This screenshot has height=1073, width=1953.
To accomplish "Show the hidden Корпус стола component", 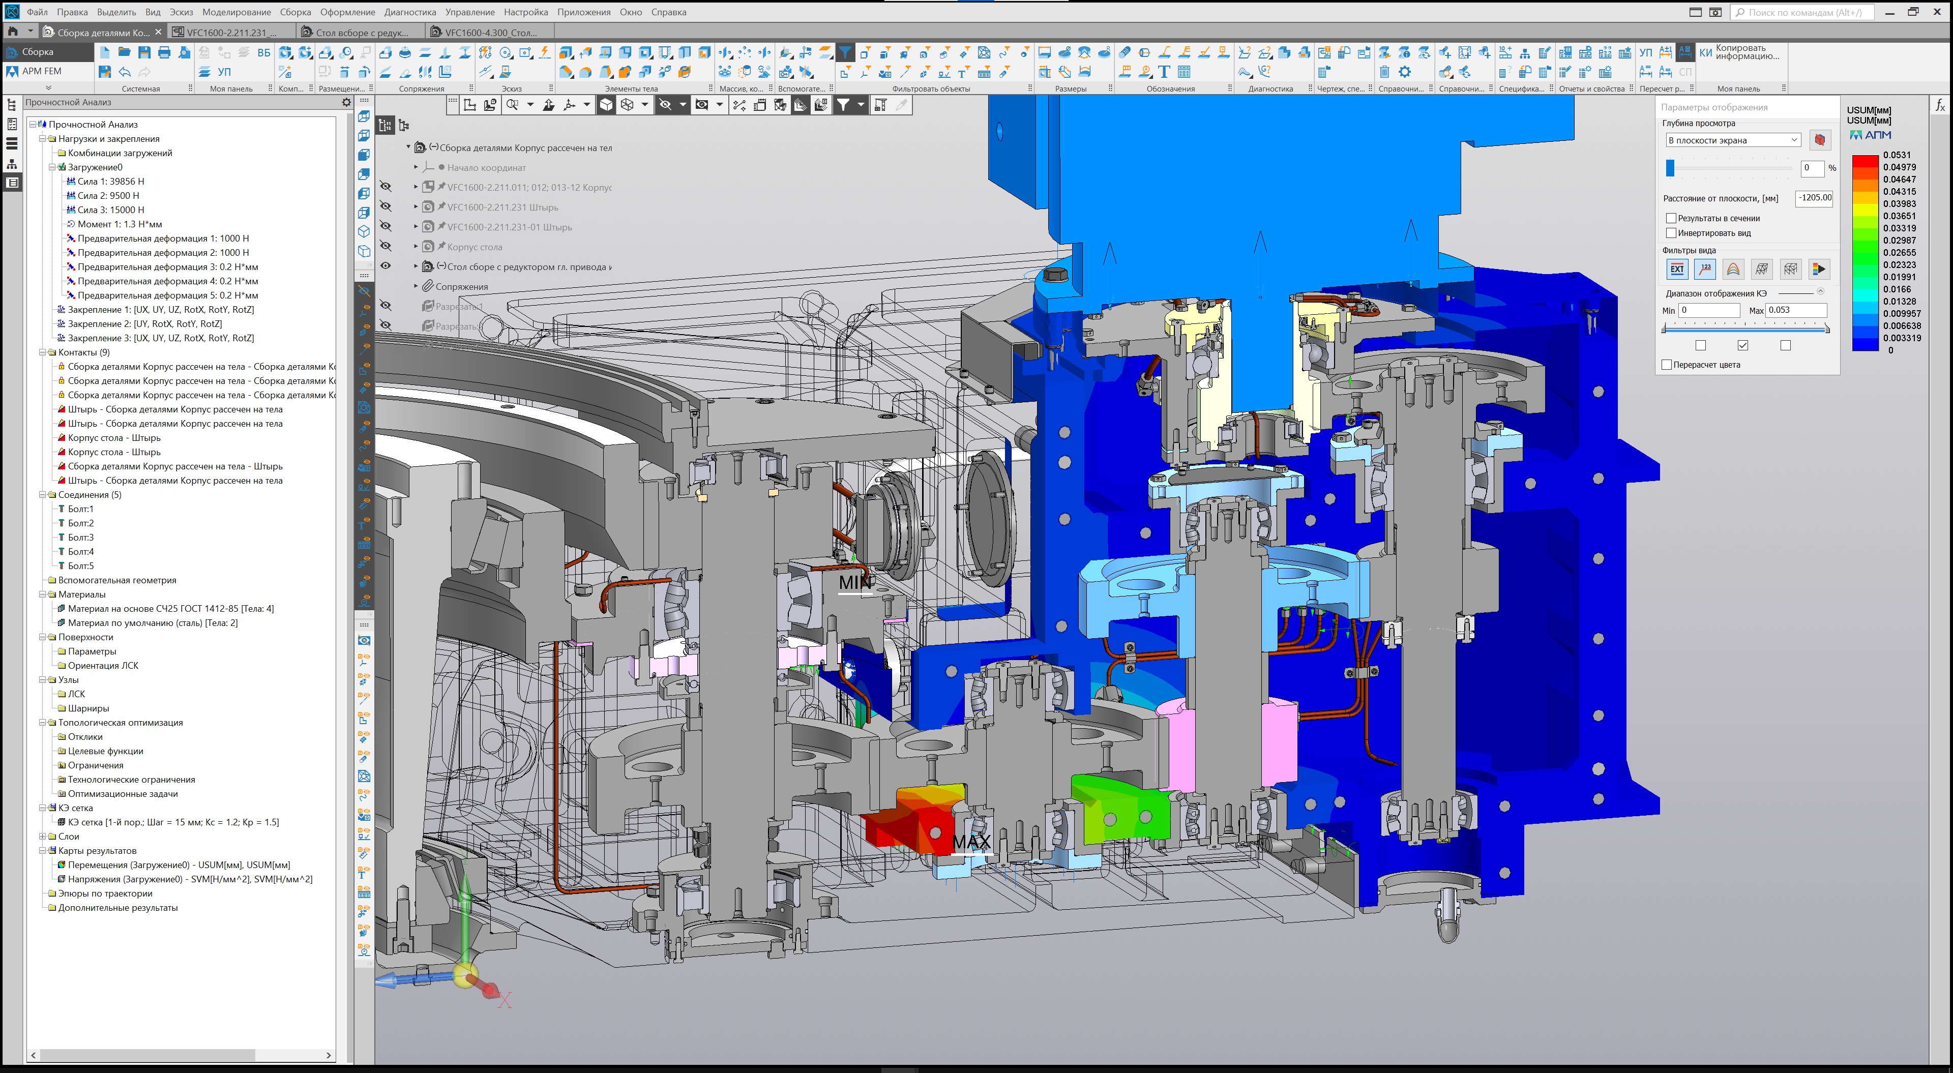I will [x=386, y=247].
